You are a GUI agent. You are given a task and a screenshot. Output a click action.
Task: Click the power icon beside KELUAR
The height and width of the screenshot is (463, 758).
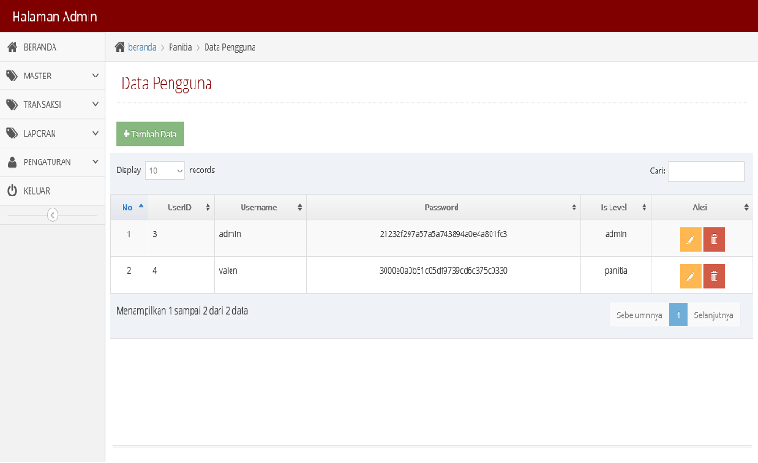[12, 190]
